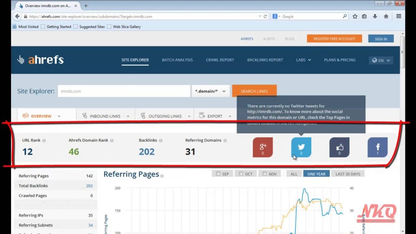Open the URL bar history dropdown arrow

(260, 16)
